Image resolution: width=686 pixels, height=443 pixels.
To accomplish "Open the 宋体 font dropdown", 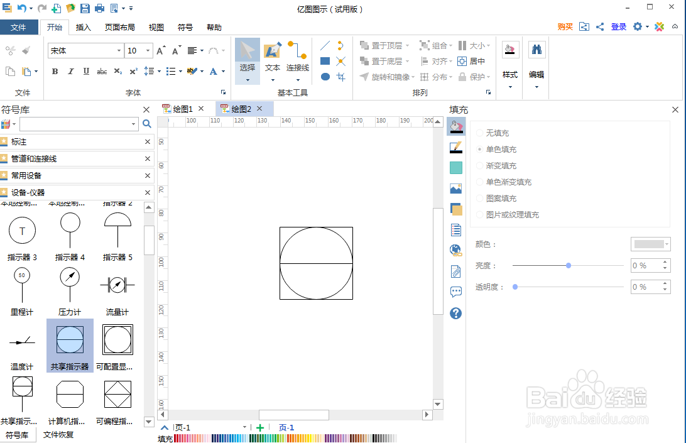I will 119,50.
